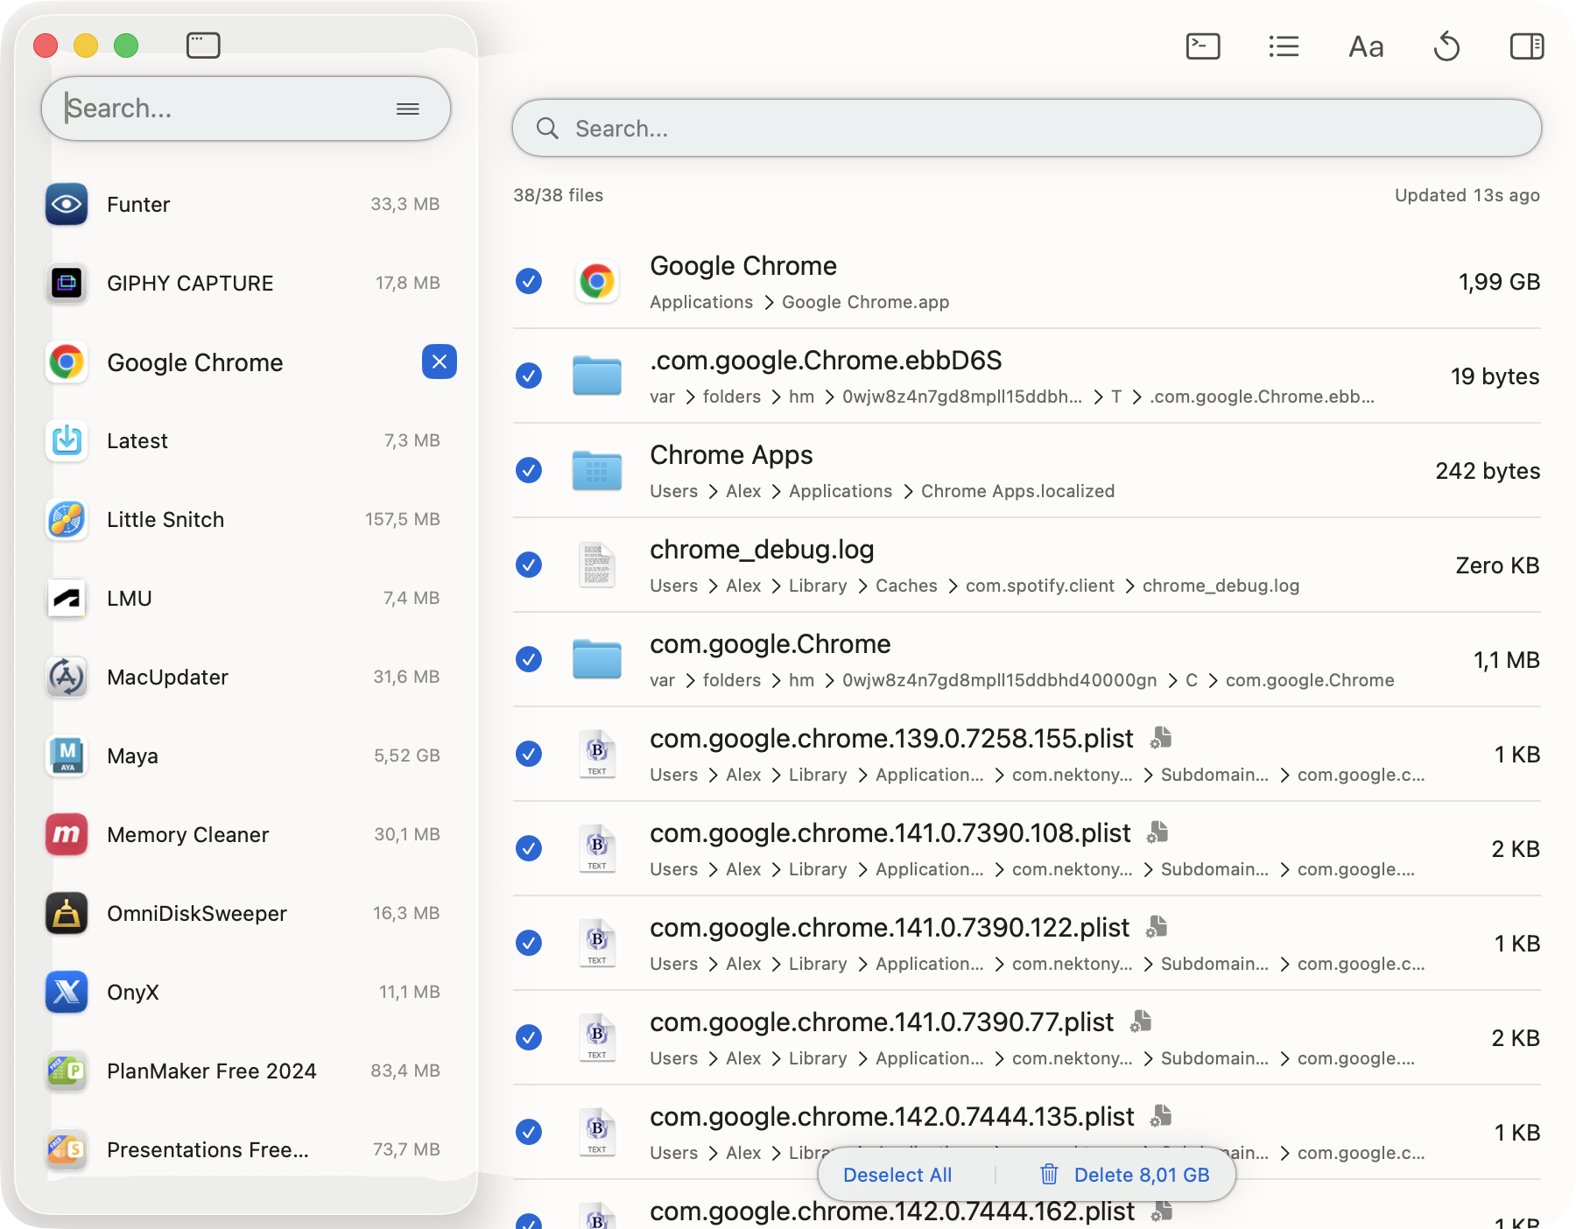Uncheck the Google Chrome.app file checkbox
Screen dimensions: 1576x1229
point(529,281)
